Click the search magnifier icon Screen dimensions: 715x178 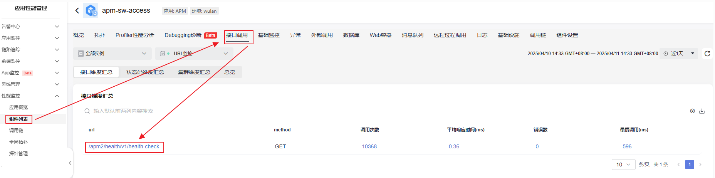87,111
